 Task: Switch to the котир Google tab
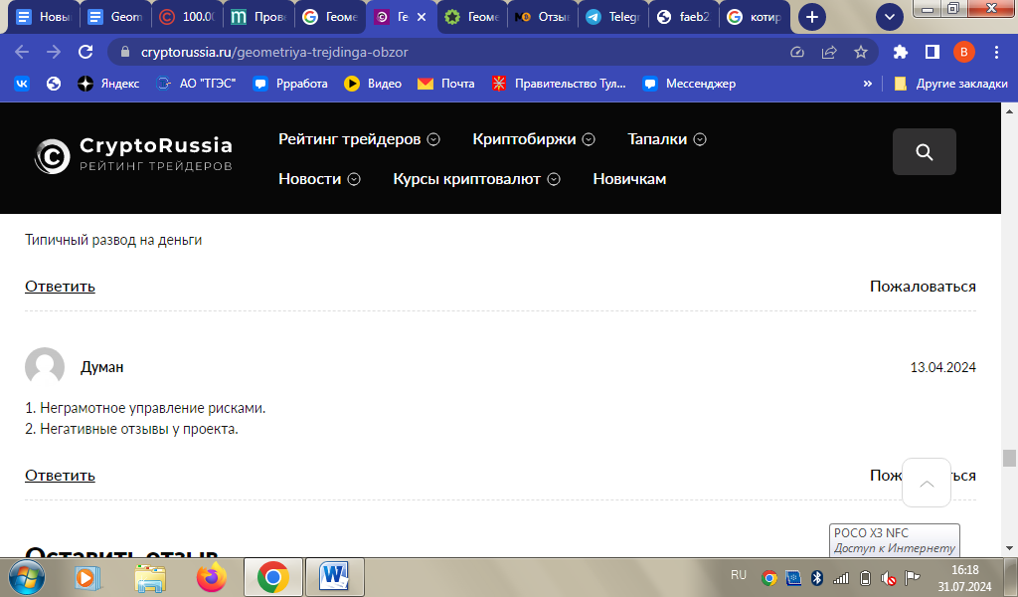coord(755,17)
